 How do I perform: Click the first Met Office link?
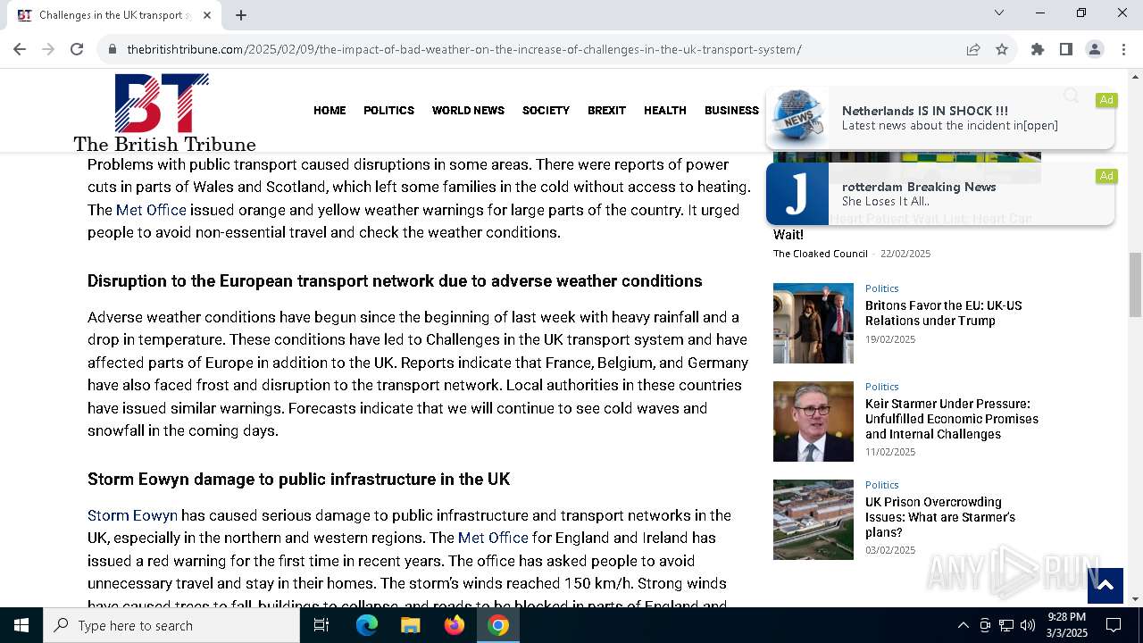[151, 210]
